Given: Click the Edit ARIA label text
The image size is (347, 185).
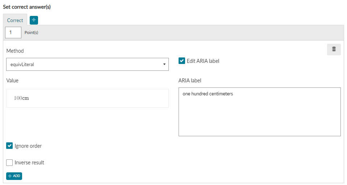Looking at the screenshot, I should [203, 61].
